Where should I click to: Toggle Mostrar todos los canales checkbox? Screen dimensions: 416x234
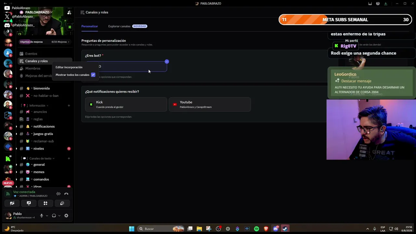coord(93,75)
